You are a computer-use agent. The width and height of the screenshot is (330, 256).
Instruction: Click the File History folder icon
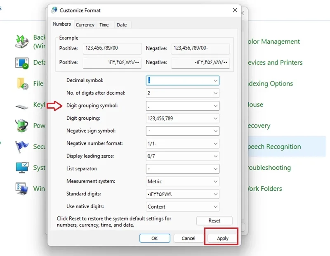pos(22,84)
